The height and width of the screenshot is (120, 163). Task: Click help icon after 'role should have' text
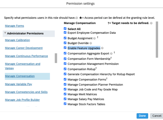[x=77, y=18]
